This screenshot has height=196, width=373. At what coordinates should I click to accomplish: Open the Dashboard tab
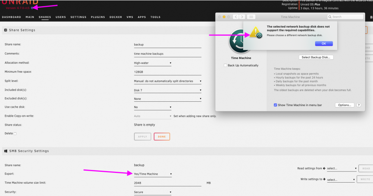12,17
